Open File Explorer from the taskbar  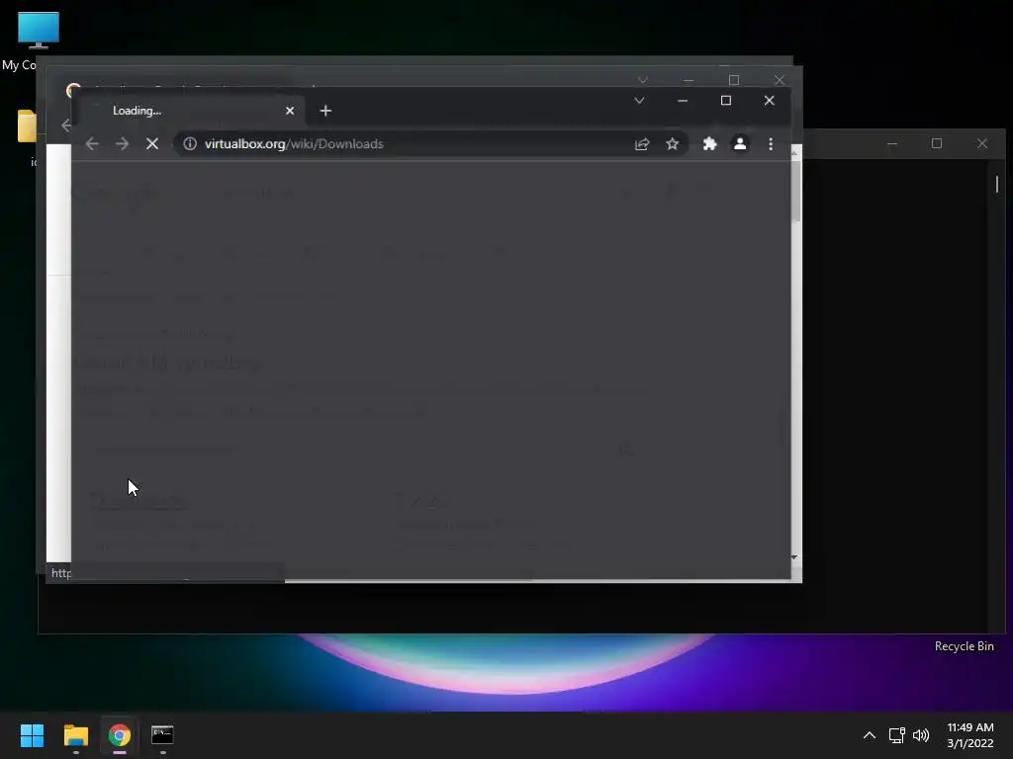(75, 735)
